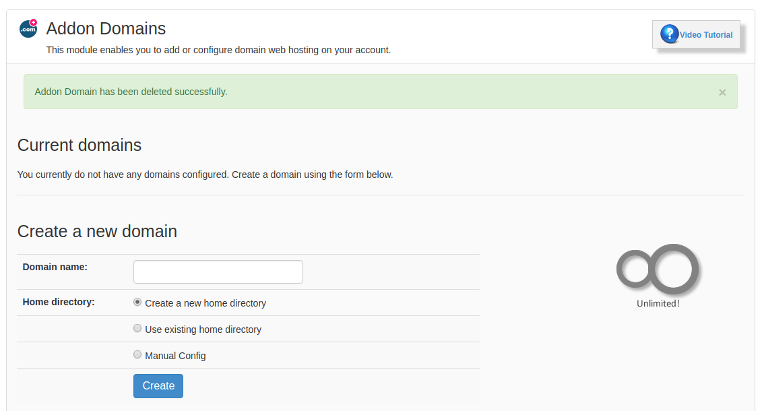Click the Create a new domain heading

pyautogui.click(x=97, y=231)
